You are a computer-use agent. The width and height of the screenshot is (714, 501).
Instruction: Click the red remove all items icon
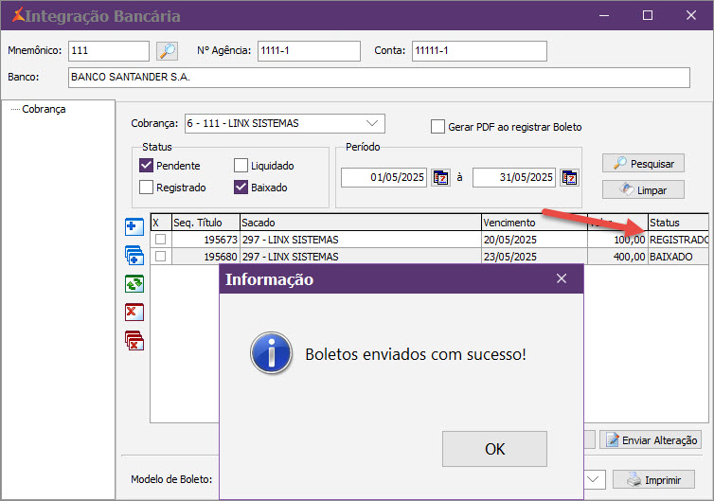(x=134, y=341)
